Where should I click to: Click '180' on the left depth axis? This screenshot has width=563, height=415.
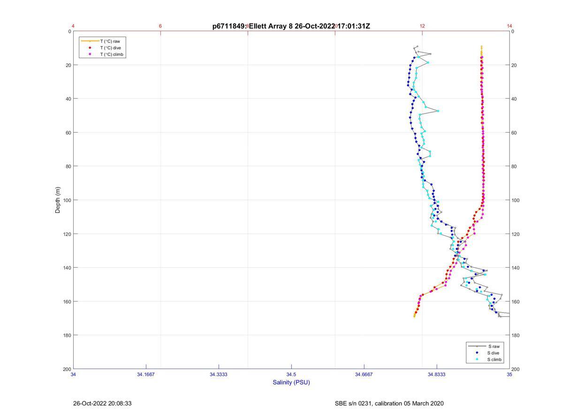click(67, 335)
